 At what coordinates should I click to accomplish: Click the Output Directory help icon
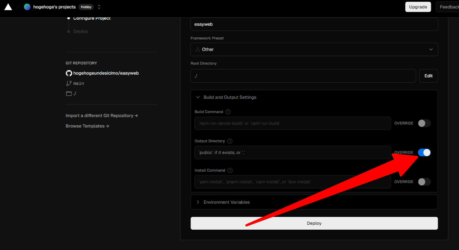point(229,141)
